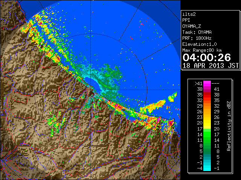The height and width of the screenshot is (180, 241).
Task: Click the '---' legend label
Action: (215, 84)
